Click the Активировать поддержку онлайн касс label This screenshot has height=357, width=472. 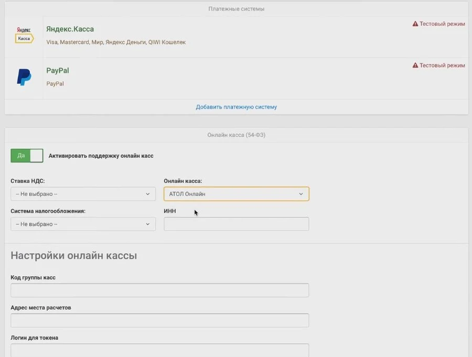click(101, 156)
